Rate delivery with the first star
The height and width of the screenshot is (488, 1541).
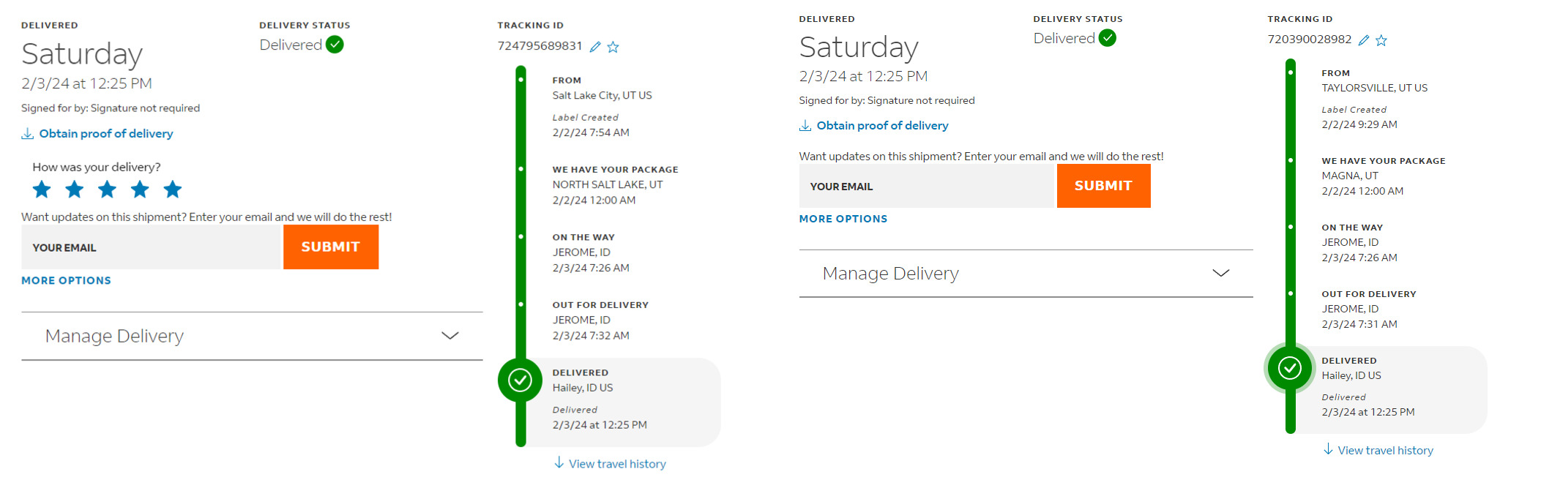coord(42,189)
